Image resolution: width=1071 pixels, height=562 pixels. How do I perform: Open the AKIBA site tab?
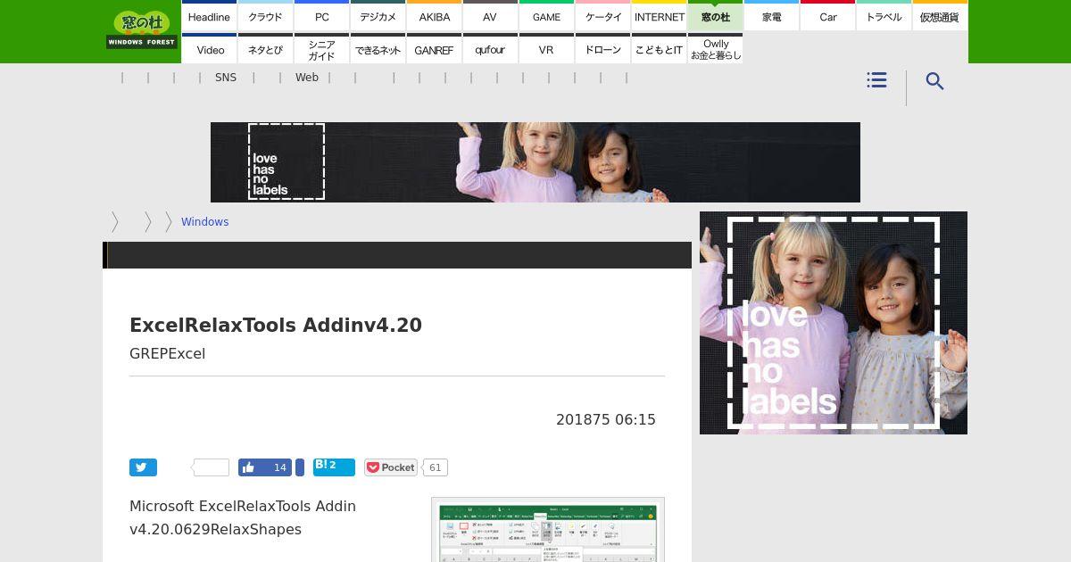(434, 17)
